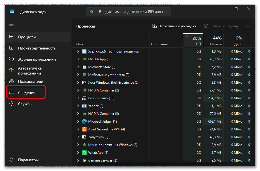Click Завершить задачу button

click(x=221, y=26)
